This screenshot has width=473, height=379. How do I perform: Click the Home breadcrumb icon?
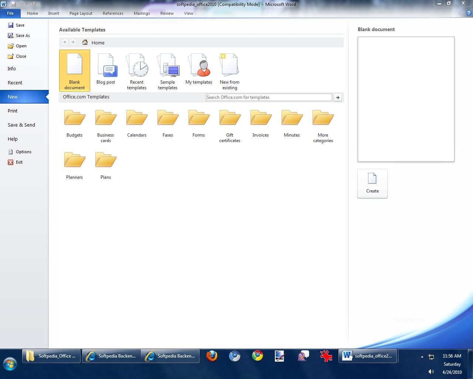point(85,43)
